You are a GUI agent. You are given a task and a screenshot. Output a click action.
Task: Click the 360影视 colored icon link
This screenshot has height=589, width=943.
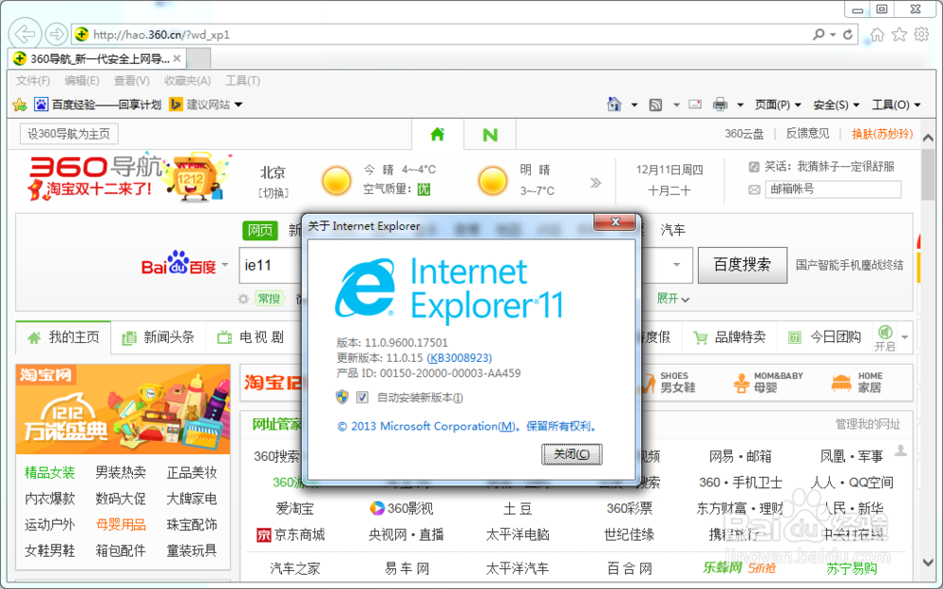tap(401, 509)
